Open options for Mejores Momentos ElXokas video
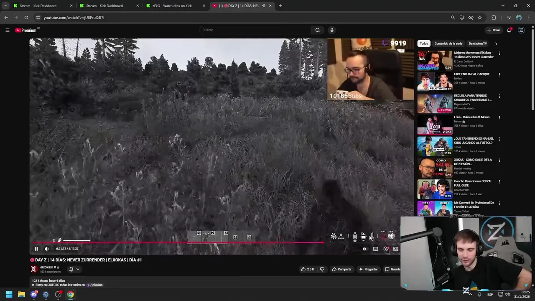Screen dimensions: 535x301 point(499,54)
